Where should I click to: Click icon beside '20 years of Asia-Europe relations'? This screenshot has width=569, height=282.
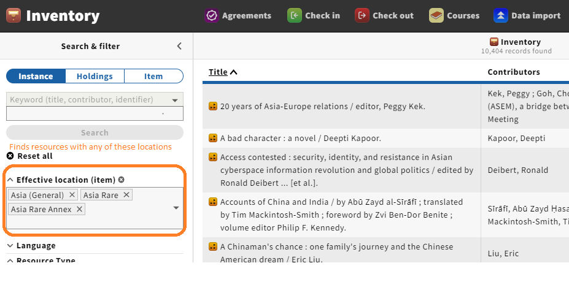click(x=213, y=106)
